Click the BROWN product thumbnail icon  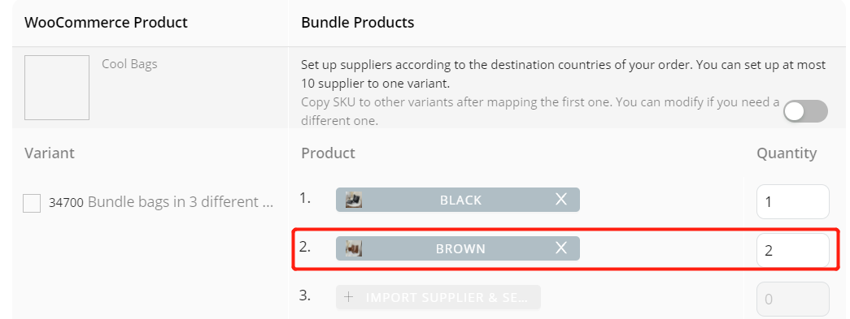click(354, 248)
